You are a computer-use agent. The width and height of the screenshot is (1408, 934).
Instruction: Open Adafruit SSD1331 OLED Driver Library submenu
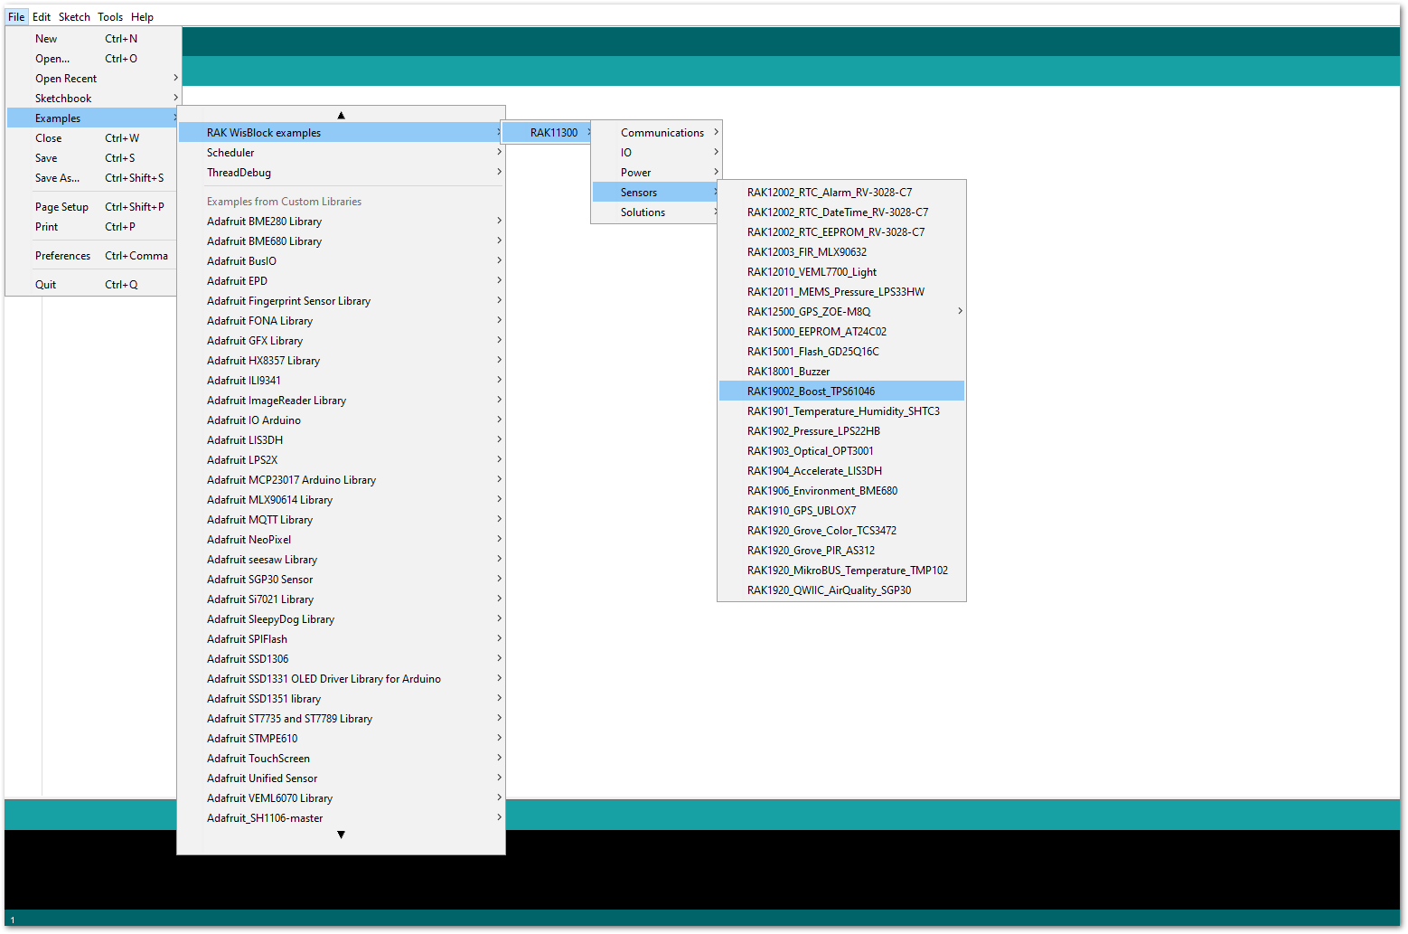point(341,679)
